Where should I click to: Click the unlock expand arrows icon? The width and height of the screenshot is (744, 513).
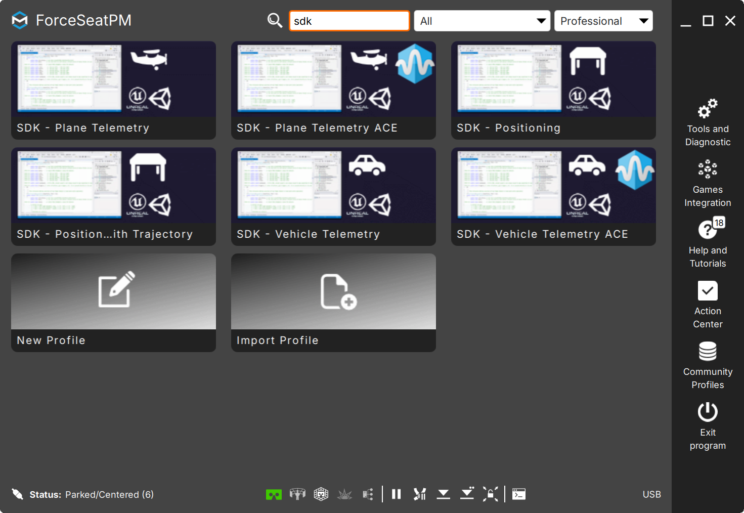tap(491, 494)
